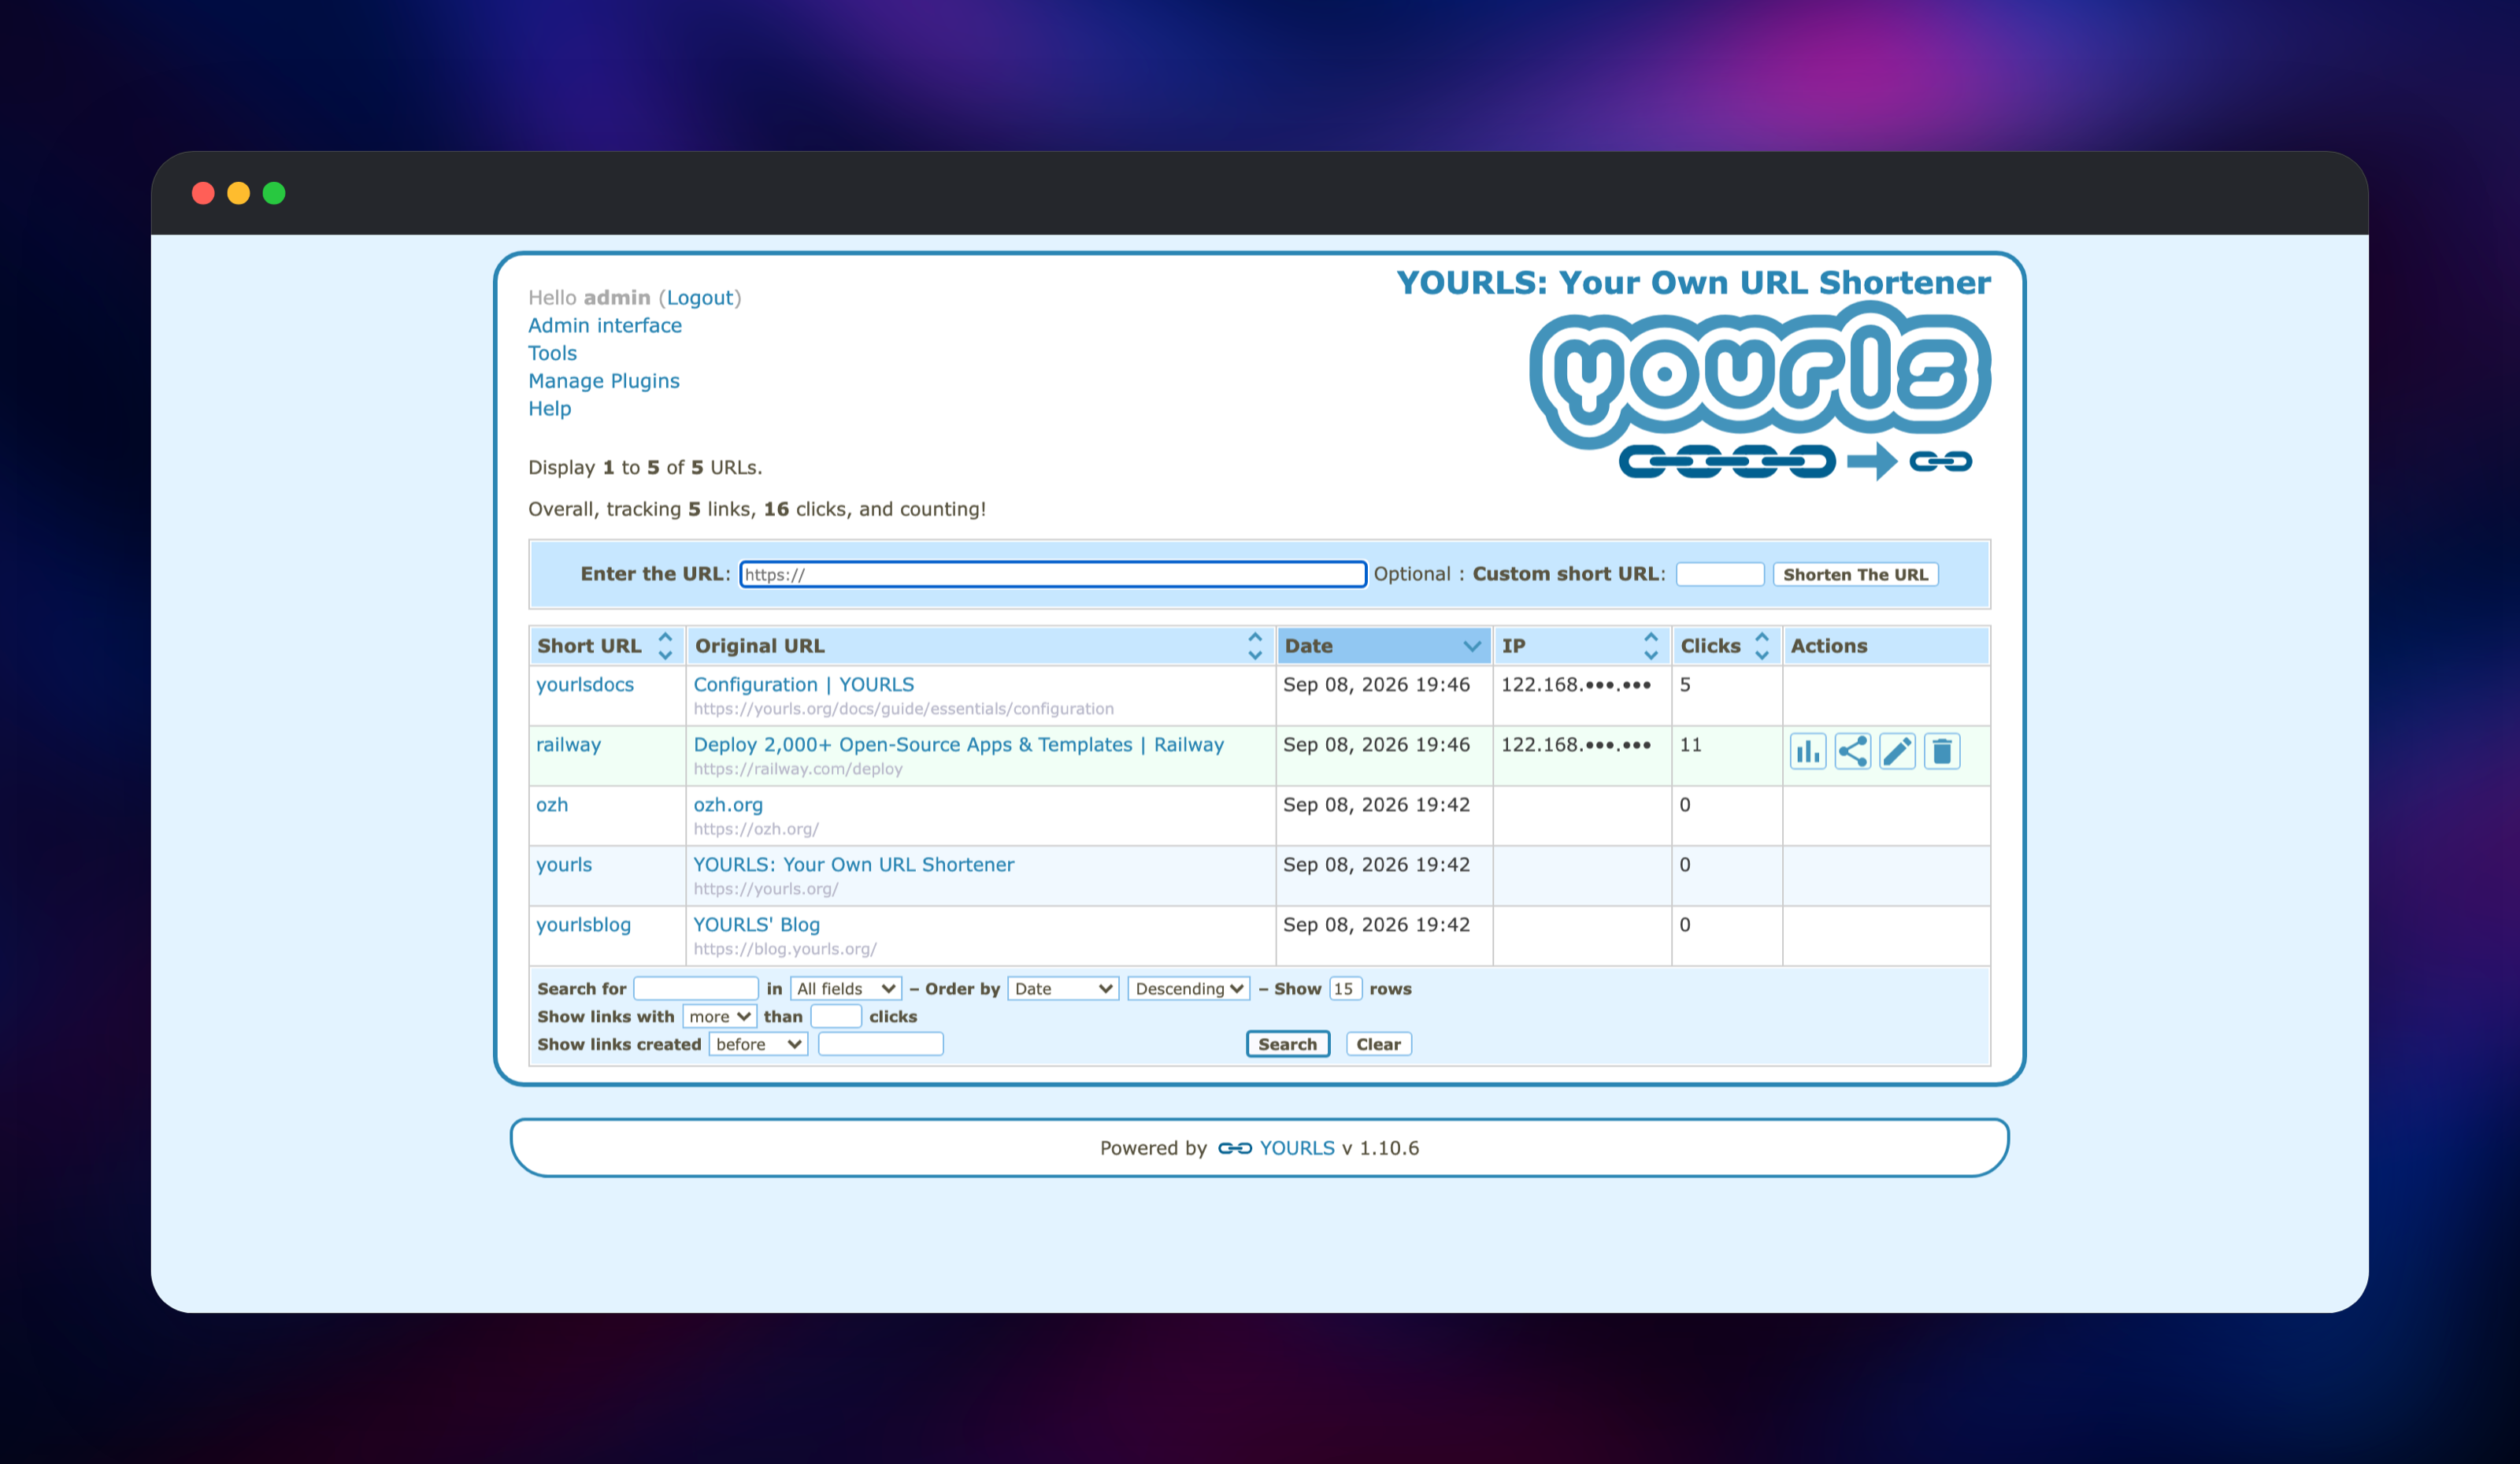Image resolution: width=2520 pixels, height=1464 pixels.
Task: Focus the links created date field
Action: click(881, 1044)
